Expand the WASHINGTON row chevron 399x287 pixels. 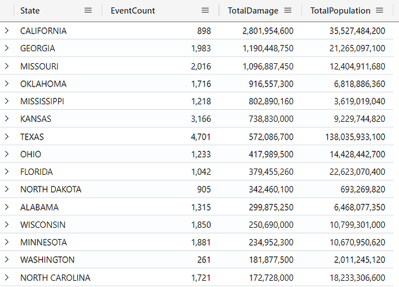(7, 260)
